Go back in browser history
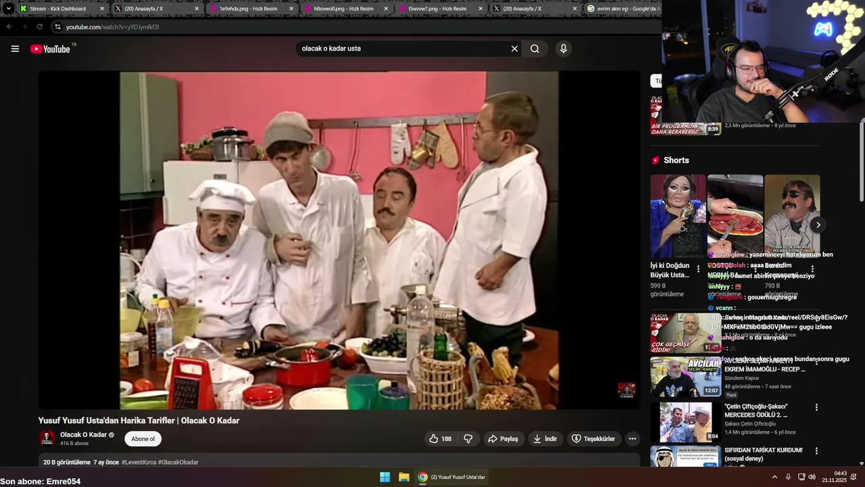 click(9, 27)
